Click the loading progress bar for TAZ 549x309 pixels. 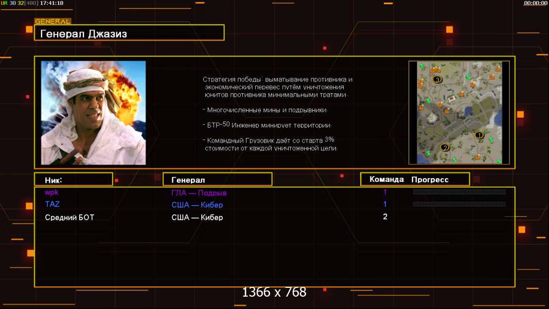click(x=459, y=204)
